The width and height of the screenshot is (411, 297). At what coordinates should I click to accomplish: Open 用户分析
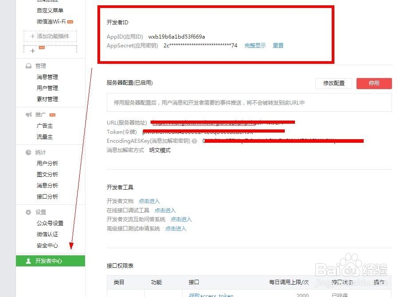(47, 164)
